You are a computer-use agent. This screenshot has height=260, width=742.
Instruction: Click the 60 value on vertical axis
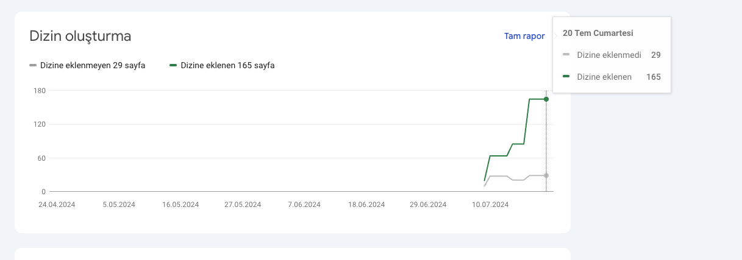pos(42,158)
